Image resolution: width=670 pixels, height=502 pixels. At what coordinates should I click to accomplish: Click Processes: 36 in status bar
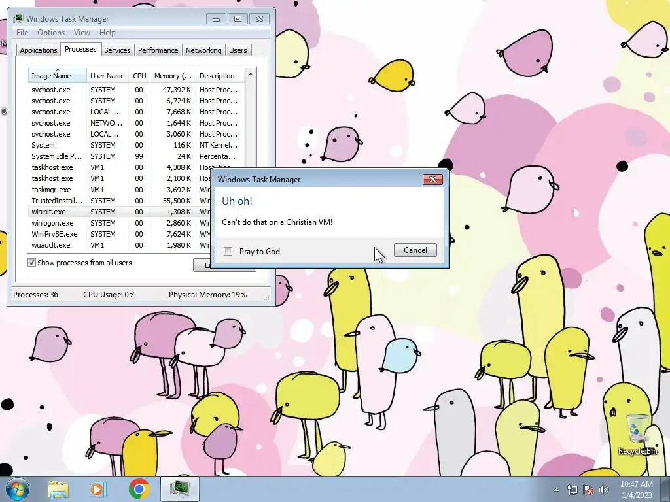35,295
